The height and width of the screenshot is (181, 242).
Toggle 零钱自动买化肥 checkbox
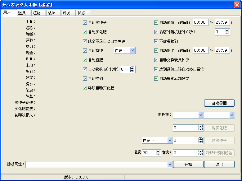[85, 88]
